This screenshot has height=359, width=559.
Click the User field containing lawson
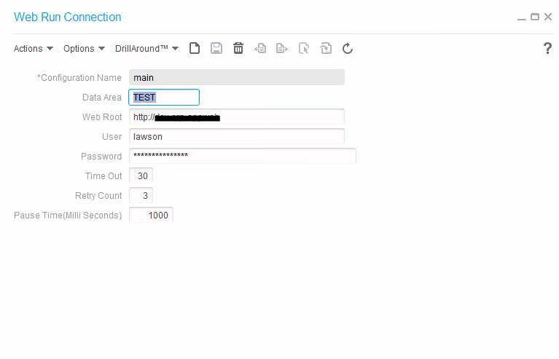pos(237,136)
